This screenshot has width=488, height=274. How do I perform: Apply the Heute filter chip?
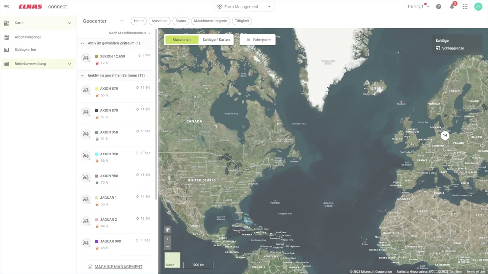139,21
